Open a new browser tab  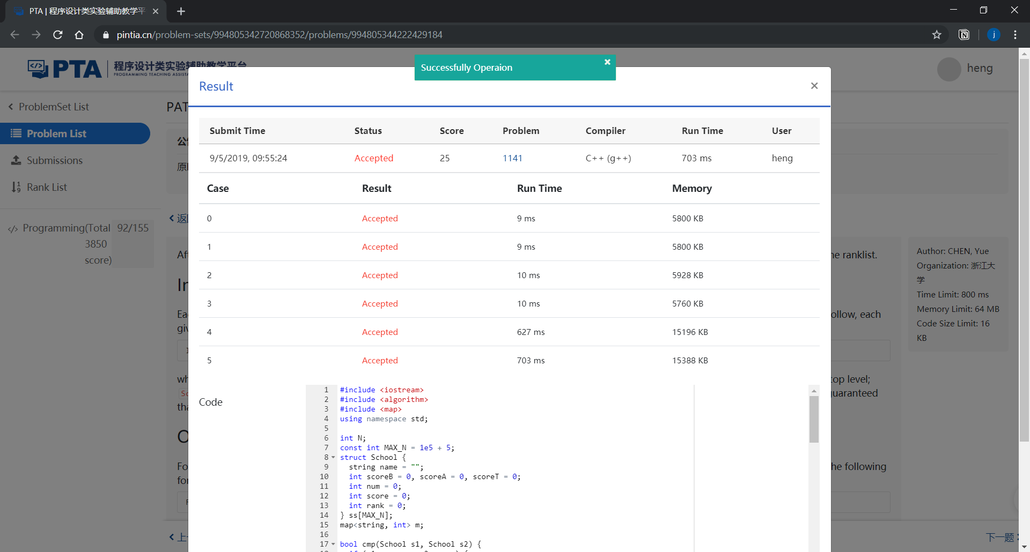(x=181, y=11)
